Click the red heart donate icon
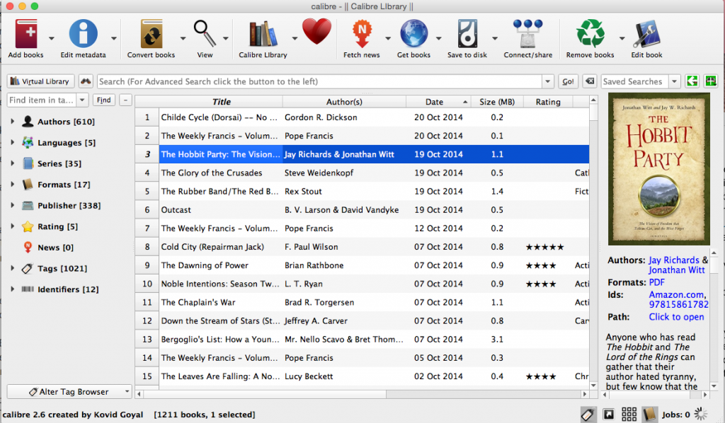The height and width of the screenshot is (423, 725). (x=316, y=31)
